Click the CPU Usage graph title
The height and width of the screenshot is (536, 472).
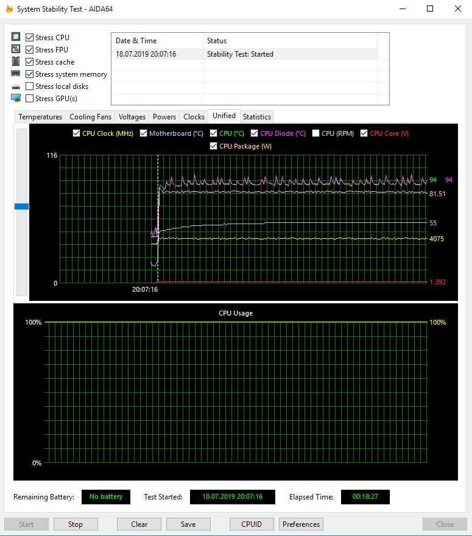pyautogui.click(x=236, y=313)
